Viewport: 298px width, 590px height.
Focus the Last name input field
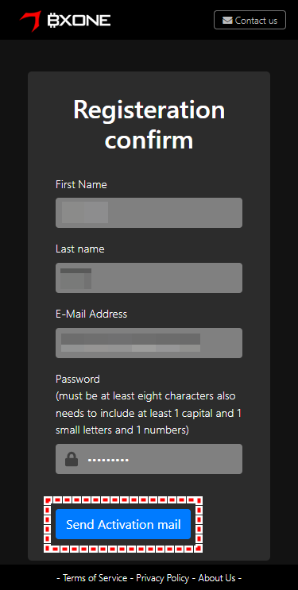point(149,278)
